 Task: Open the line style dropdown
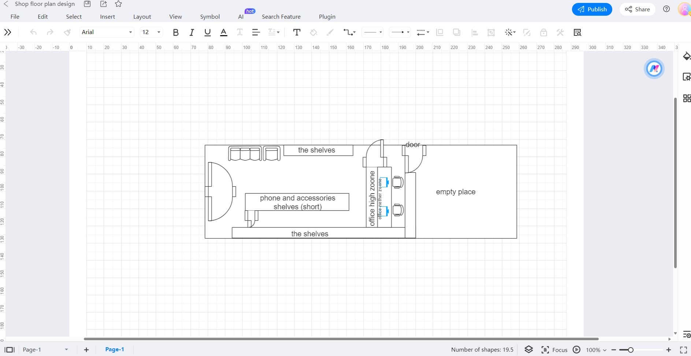(x=373, y=32)
